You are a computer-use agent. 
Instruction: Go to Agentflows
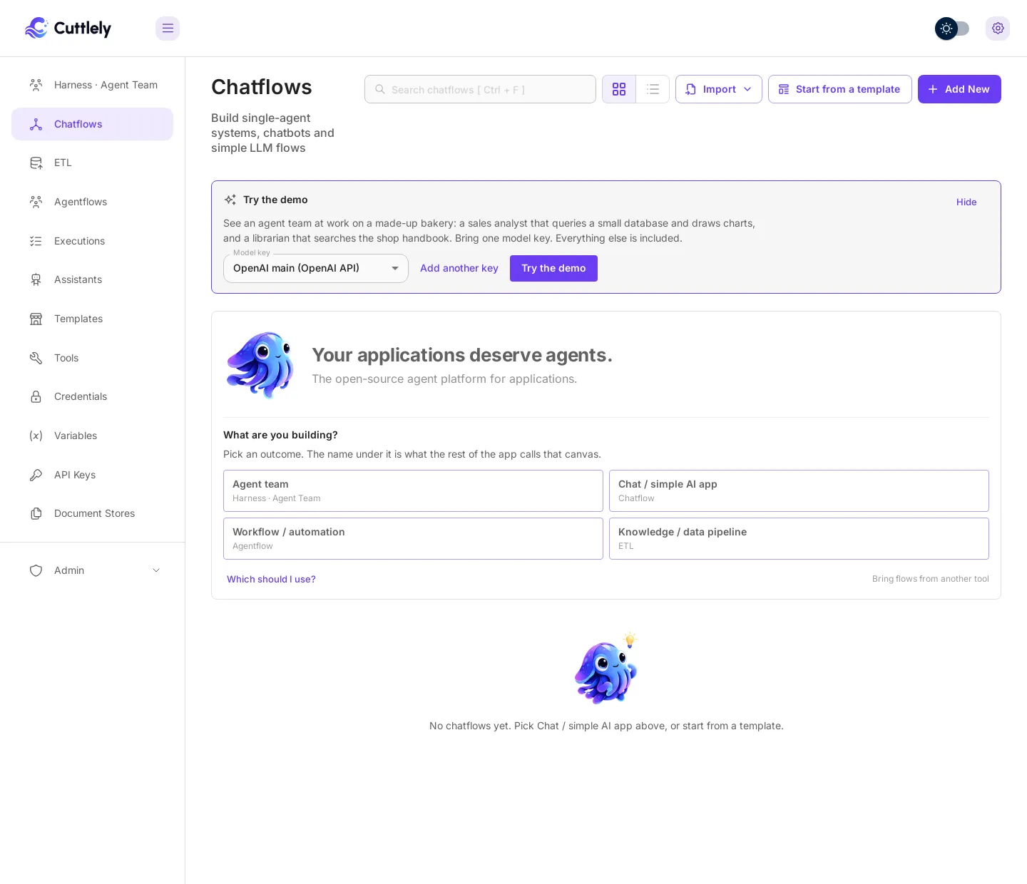93,202
